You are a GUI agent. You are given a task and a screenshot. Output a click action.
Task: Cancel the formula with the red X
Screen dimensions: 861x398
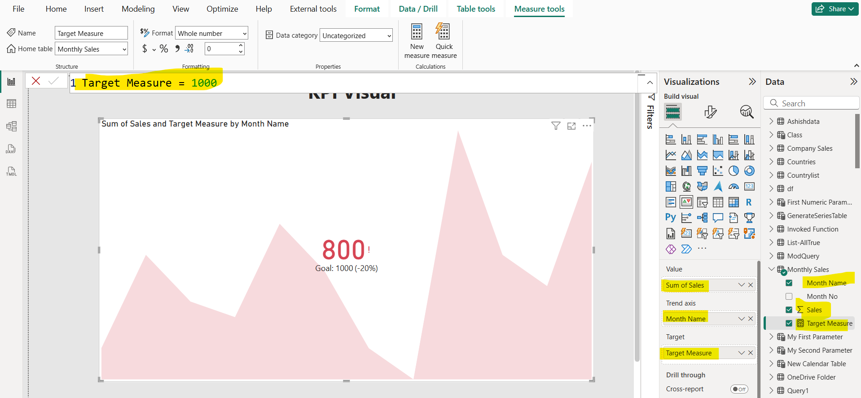coord(36,81)
